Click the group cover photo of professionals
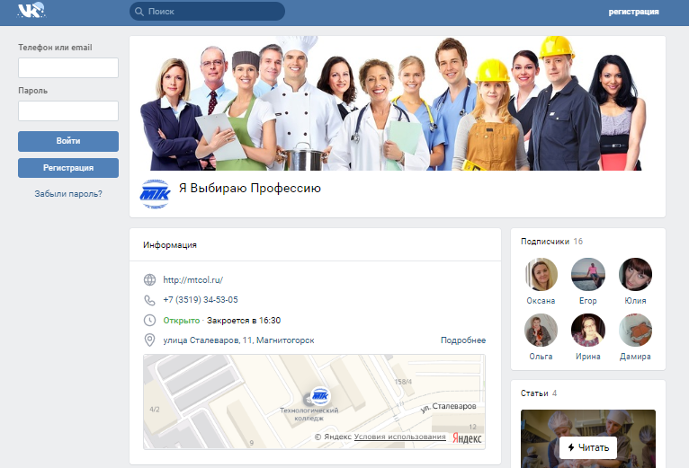Screen dimensions: 689x468 coord(398,103)
